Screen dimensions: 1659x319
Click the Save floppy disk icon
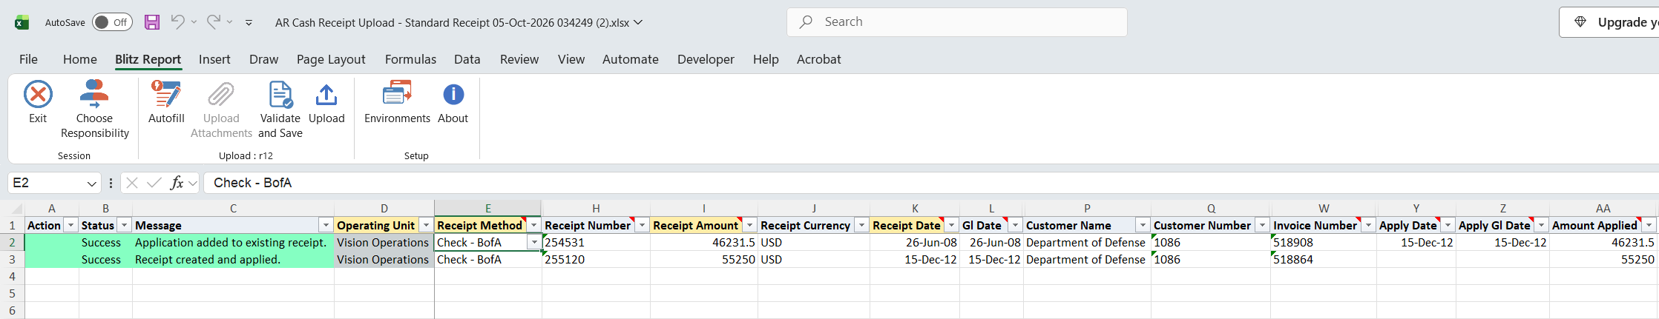click(x=152, y=22)
